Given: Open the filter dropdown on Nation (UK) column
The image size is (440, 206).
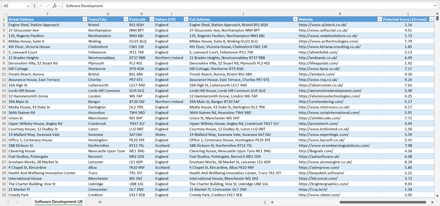Looking at the screenshot, I should click(186, 19).
